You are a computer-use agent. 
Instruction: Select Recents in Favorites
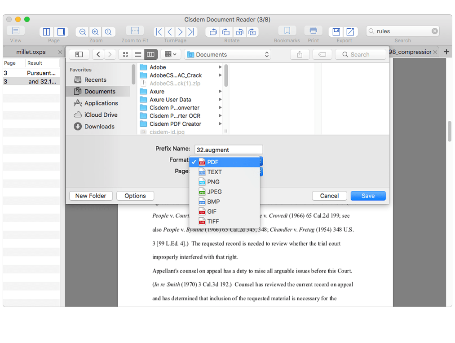tap(98, 80)
